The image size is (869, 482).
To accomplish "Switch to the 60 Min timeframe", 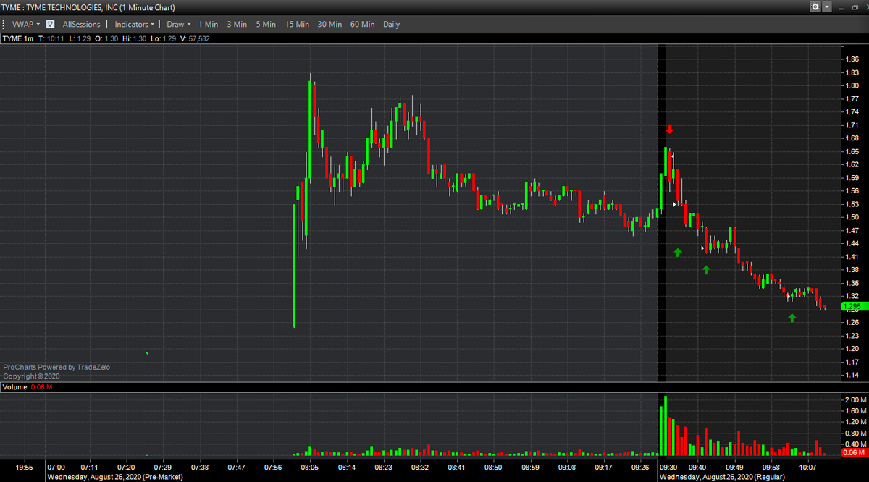I will 362,24.
